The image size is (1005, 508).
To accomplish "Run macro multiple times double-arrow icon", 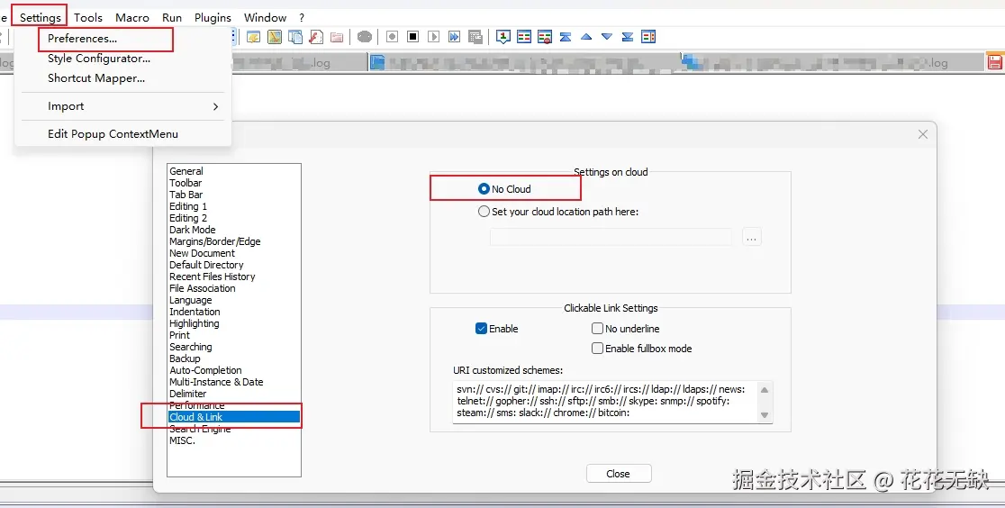I will tap(455, 37).
